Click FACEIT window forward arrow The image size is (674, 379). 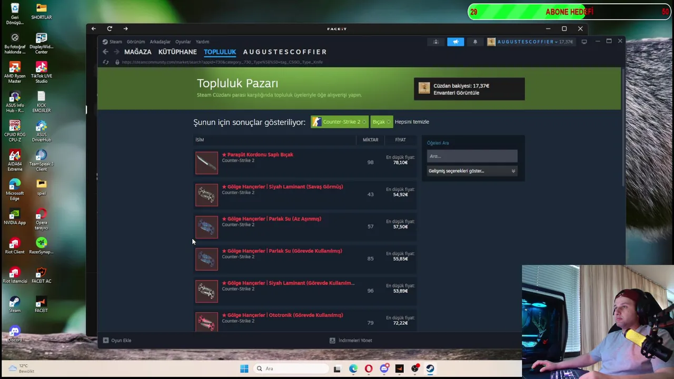point(125,28)
